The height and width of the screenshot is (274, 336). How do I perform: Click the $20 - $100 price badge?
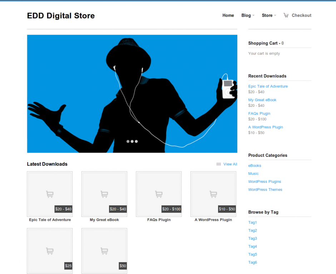pyautogui.click(x=171, y=209)
